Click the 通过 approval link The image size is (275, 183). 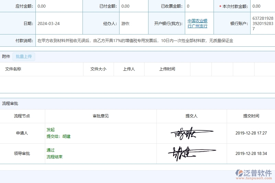pos(51,150)
